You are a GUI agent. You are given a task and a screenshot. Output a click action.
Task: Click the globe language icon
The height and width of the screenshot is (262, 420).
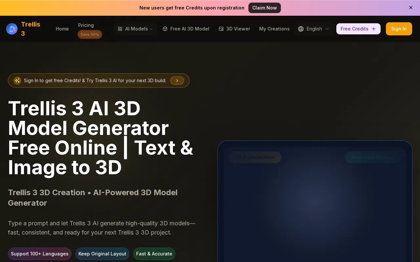pyautogui.click(x=301, y=29)
